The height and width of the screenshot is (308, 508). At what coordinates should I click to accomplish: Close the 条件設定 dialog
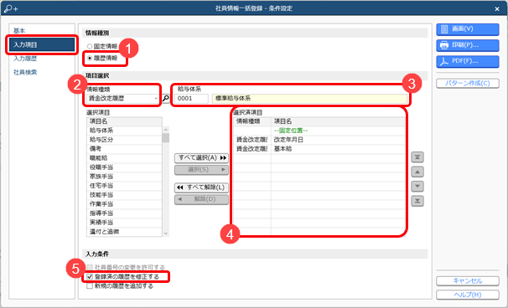click(x=497, y=9)
